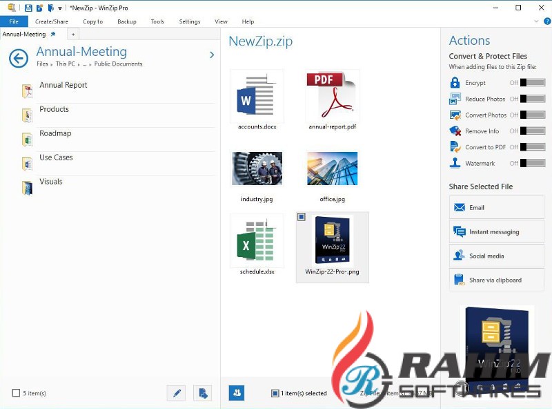
Task: Open the View tab
Action: pyautogui.click(x=221, y=21)
